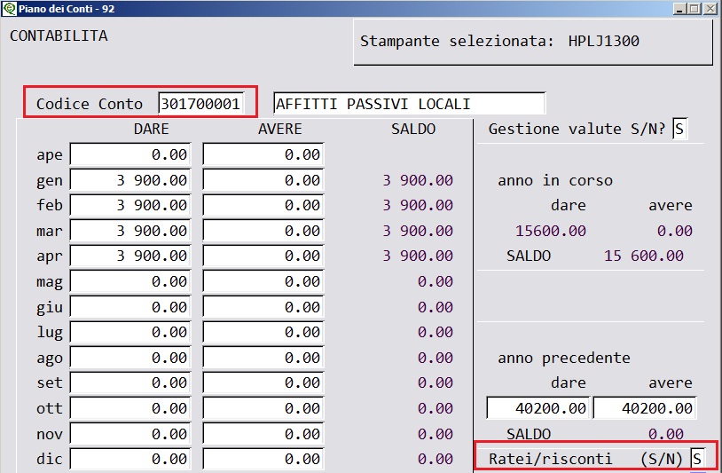The height and width of the screenshot is (473, 722).
Task: Select the apr DARE field
Action: [130, 256]
